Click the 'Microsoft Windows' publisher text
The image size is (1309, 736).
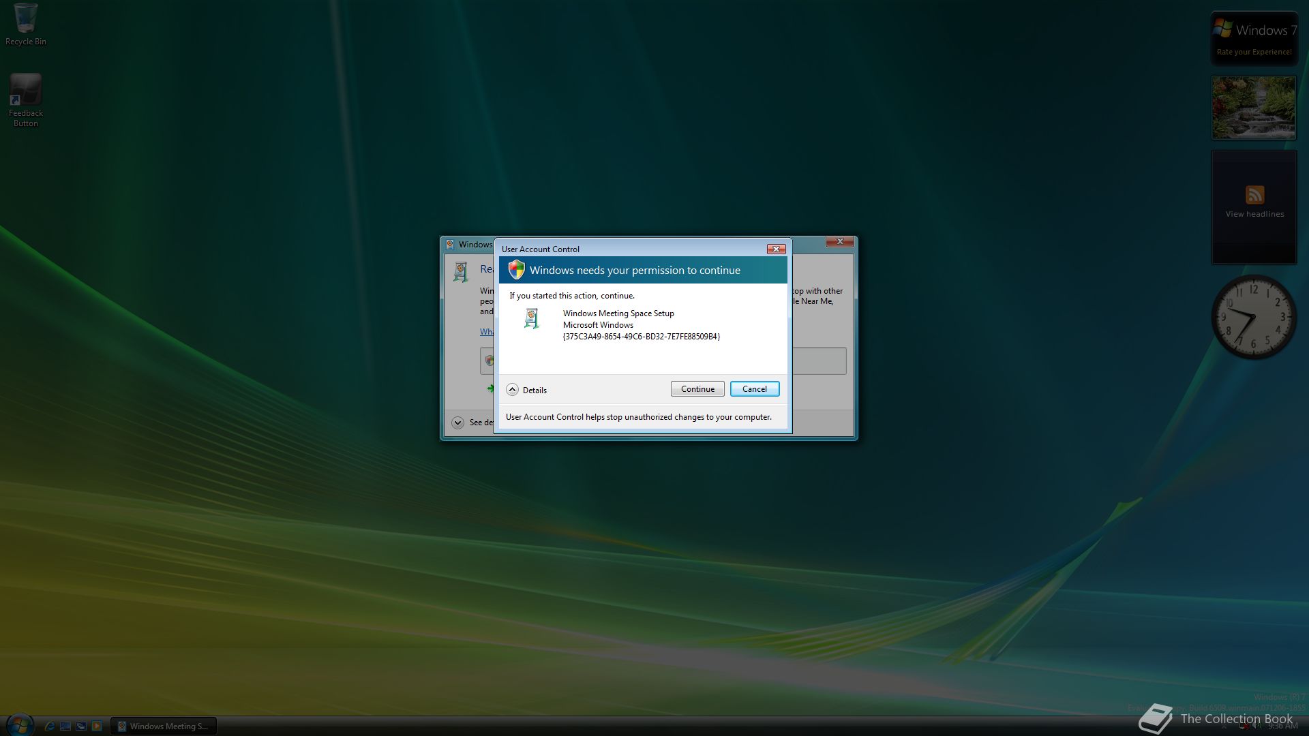click(x=598, y=325)
